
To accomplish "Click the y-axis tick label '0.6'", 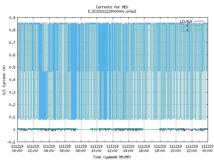I will coord(12,55).
